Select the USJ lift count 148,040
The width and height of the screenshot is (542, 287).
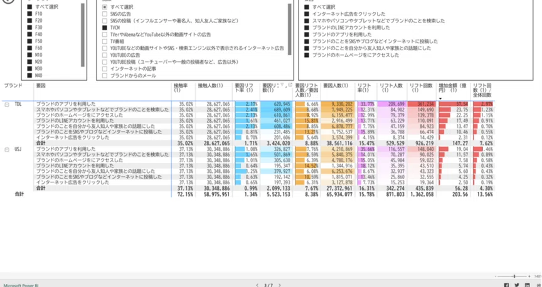click(425, 149)
